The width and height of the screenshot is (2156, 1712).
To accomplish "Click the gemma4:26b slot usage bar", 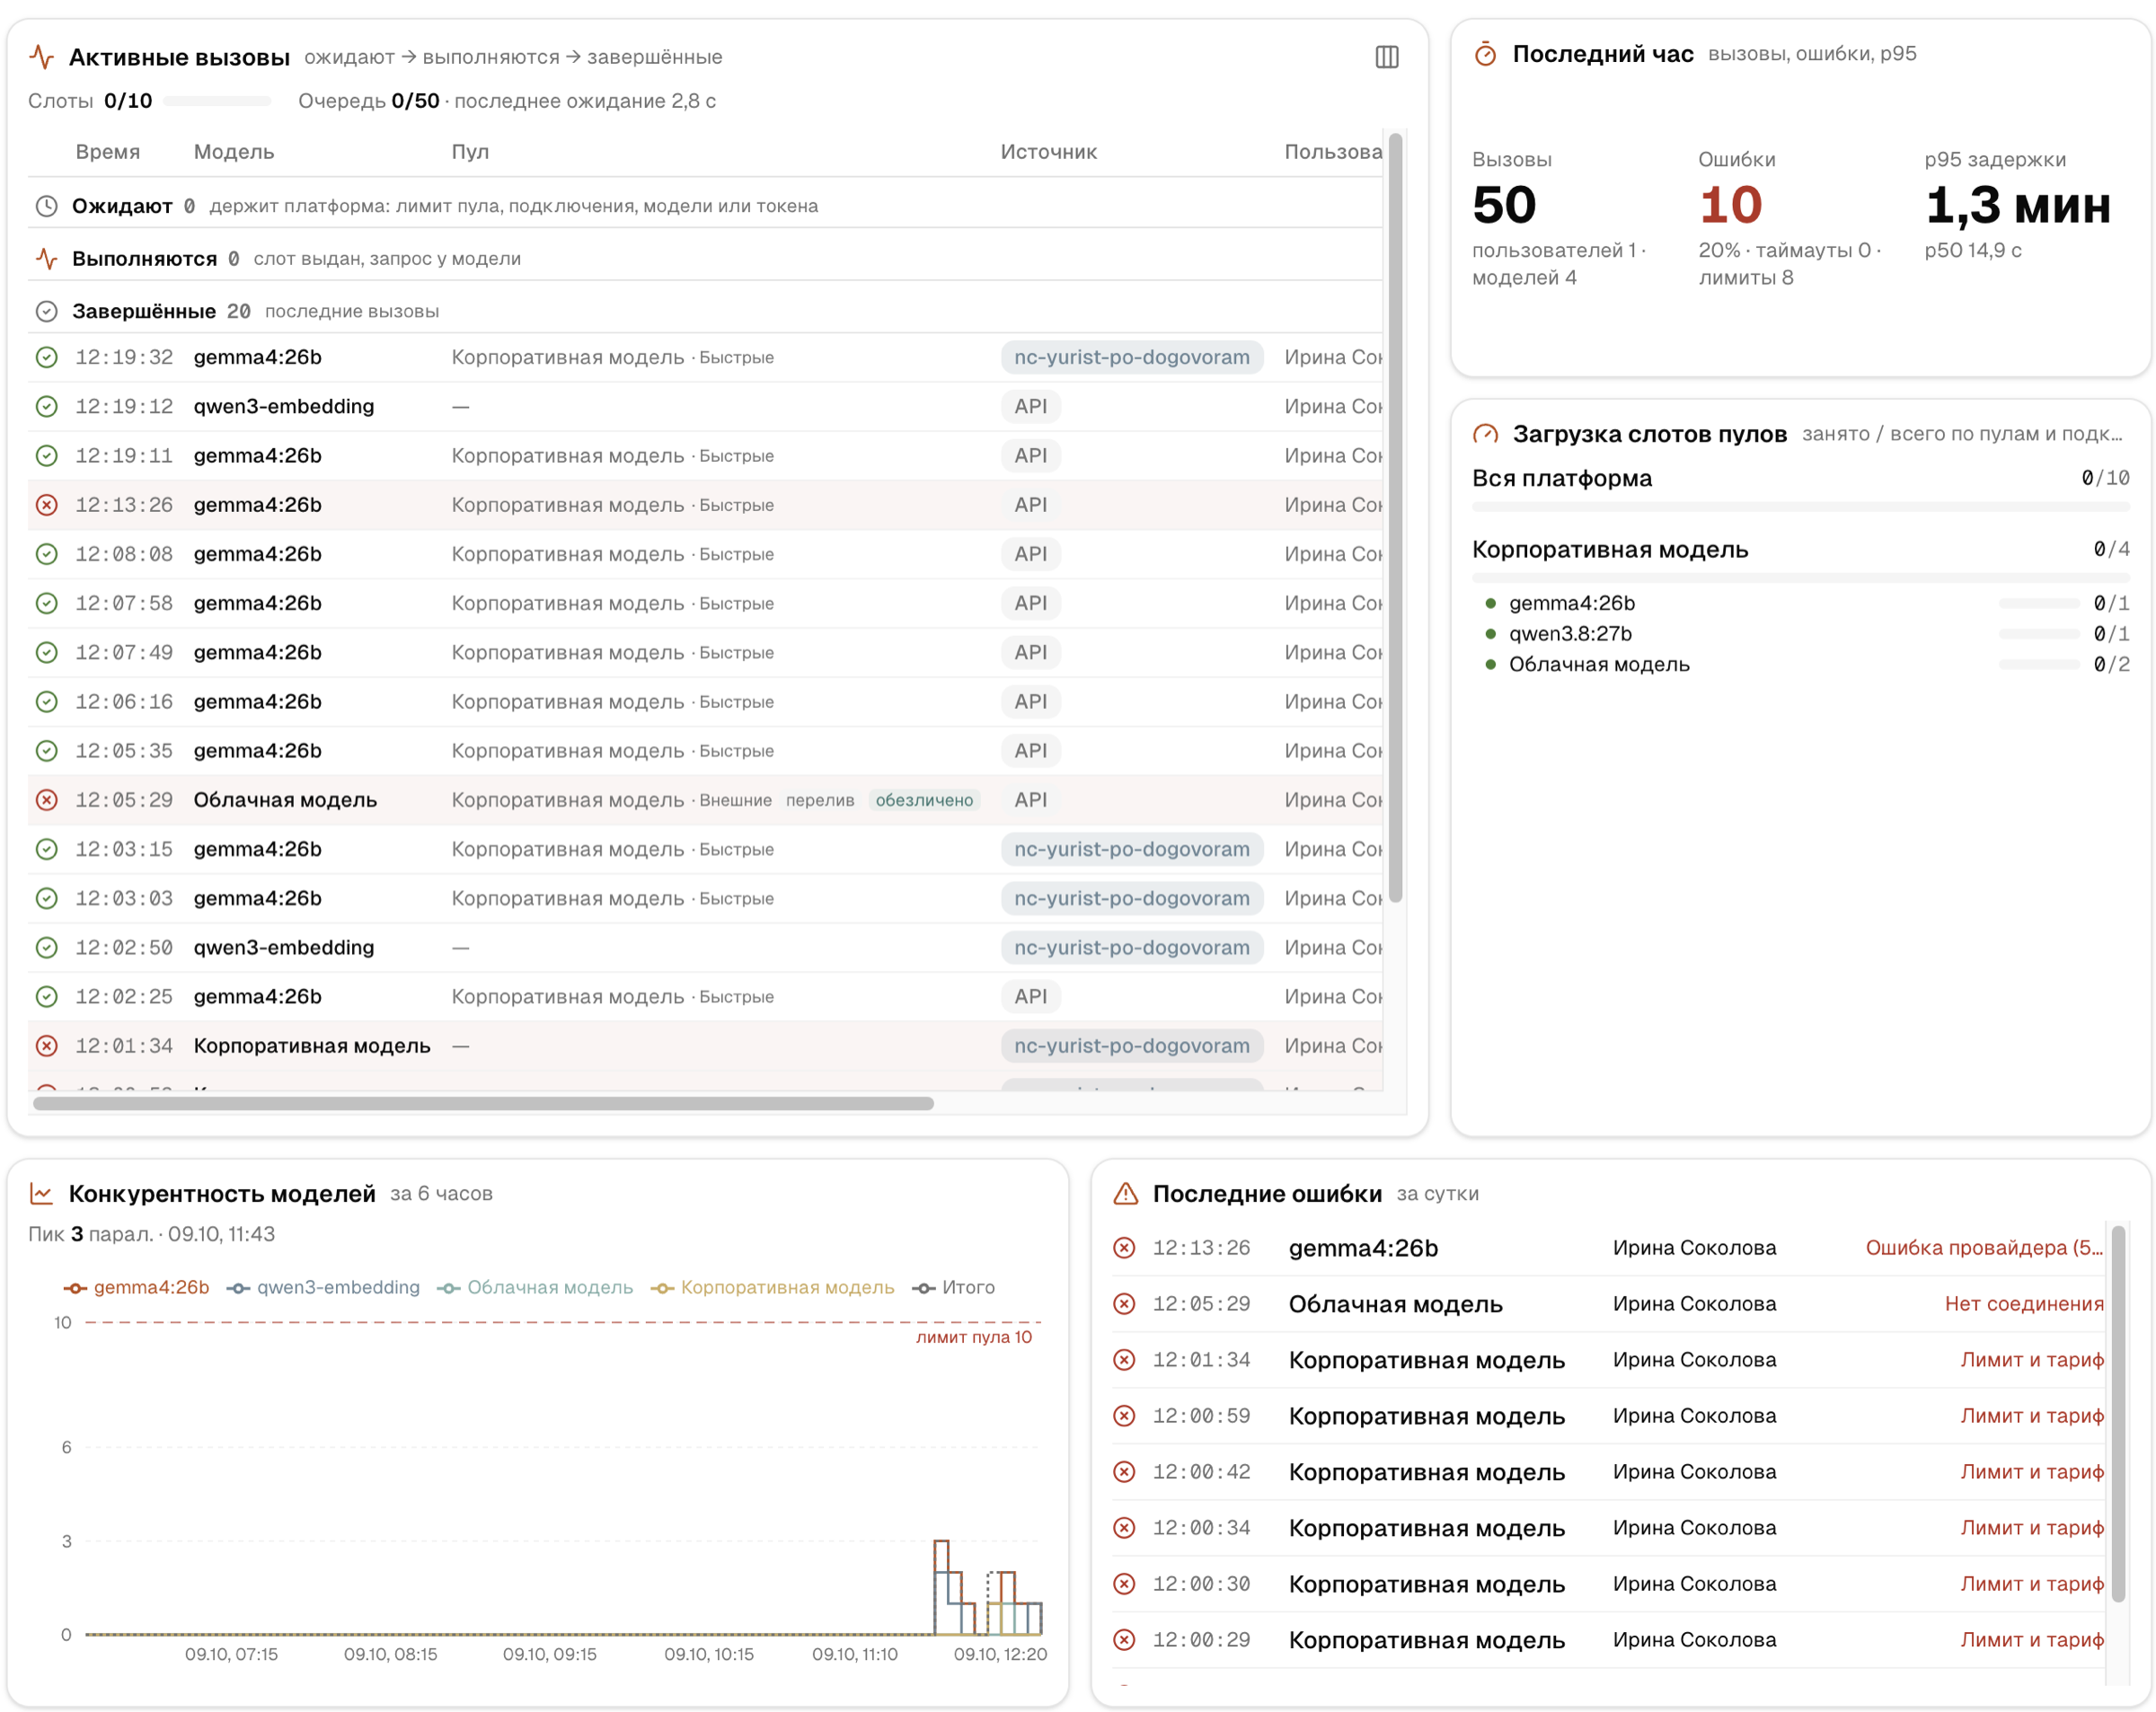I will coord(2039,603).
